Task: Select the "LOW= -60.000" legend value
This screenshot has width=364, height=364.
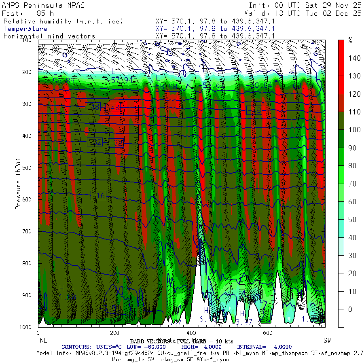Action: click(x=146, y=347)
